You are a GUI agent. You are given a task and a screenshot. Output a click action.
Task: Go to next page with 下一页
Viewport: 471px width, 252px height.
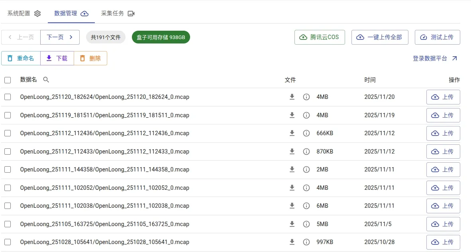click(x=60, y=37)
